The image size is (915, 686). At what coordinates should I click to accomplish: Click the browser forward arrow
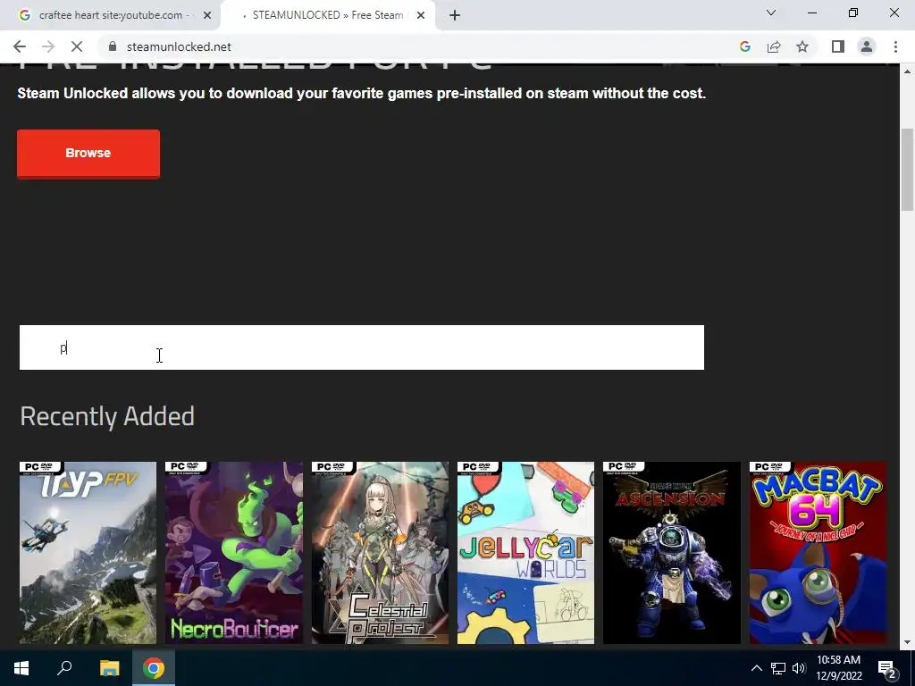48,46
